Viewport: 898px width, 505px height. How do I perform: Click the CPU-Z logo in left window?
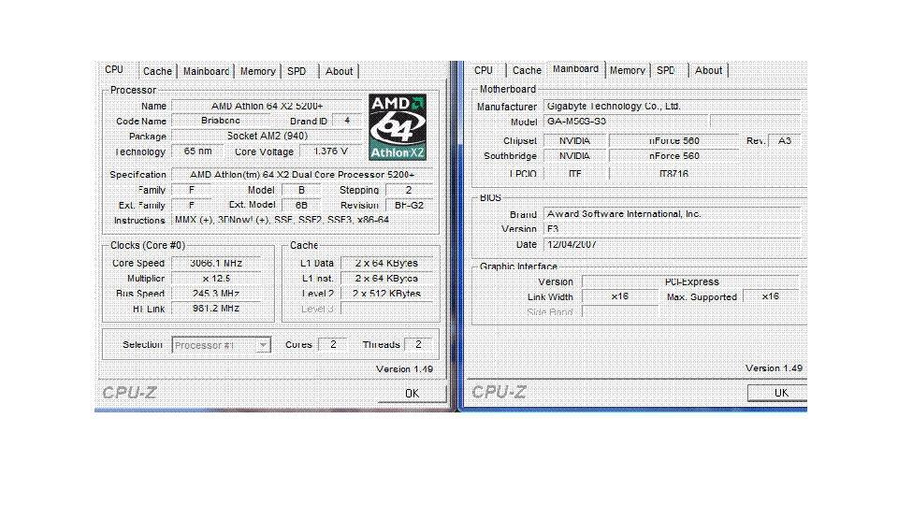tap(129, 393)
